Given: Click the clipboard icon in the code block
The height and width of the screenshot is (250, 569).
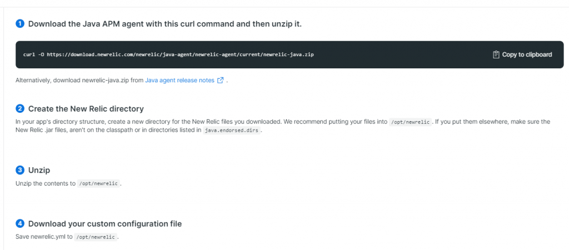Looking at the screenshot, I should click(496, 54).
